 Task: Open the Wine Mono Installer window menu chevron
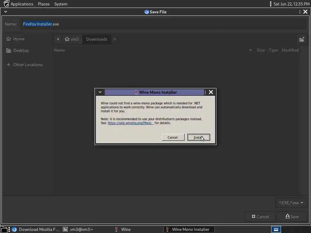tap(100, 92)
